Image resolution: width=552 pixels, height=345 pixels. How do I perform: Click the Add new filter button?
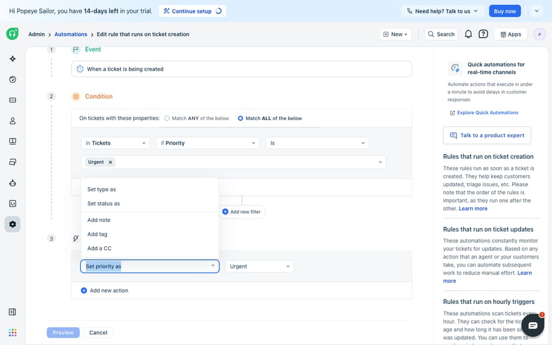pos(242,211)
